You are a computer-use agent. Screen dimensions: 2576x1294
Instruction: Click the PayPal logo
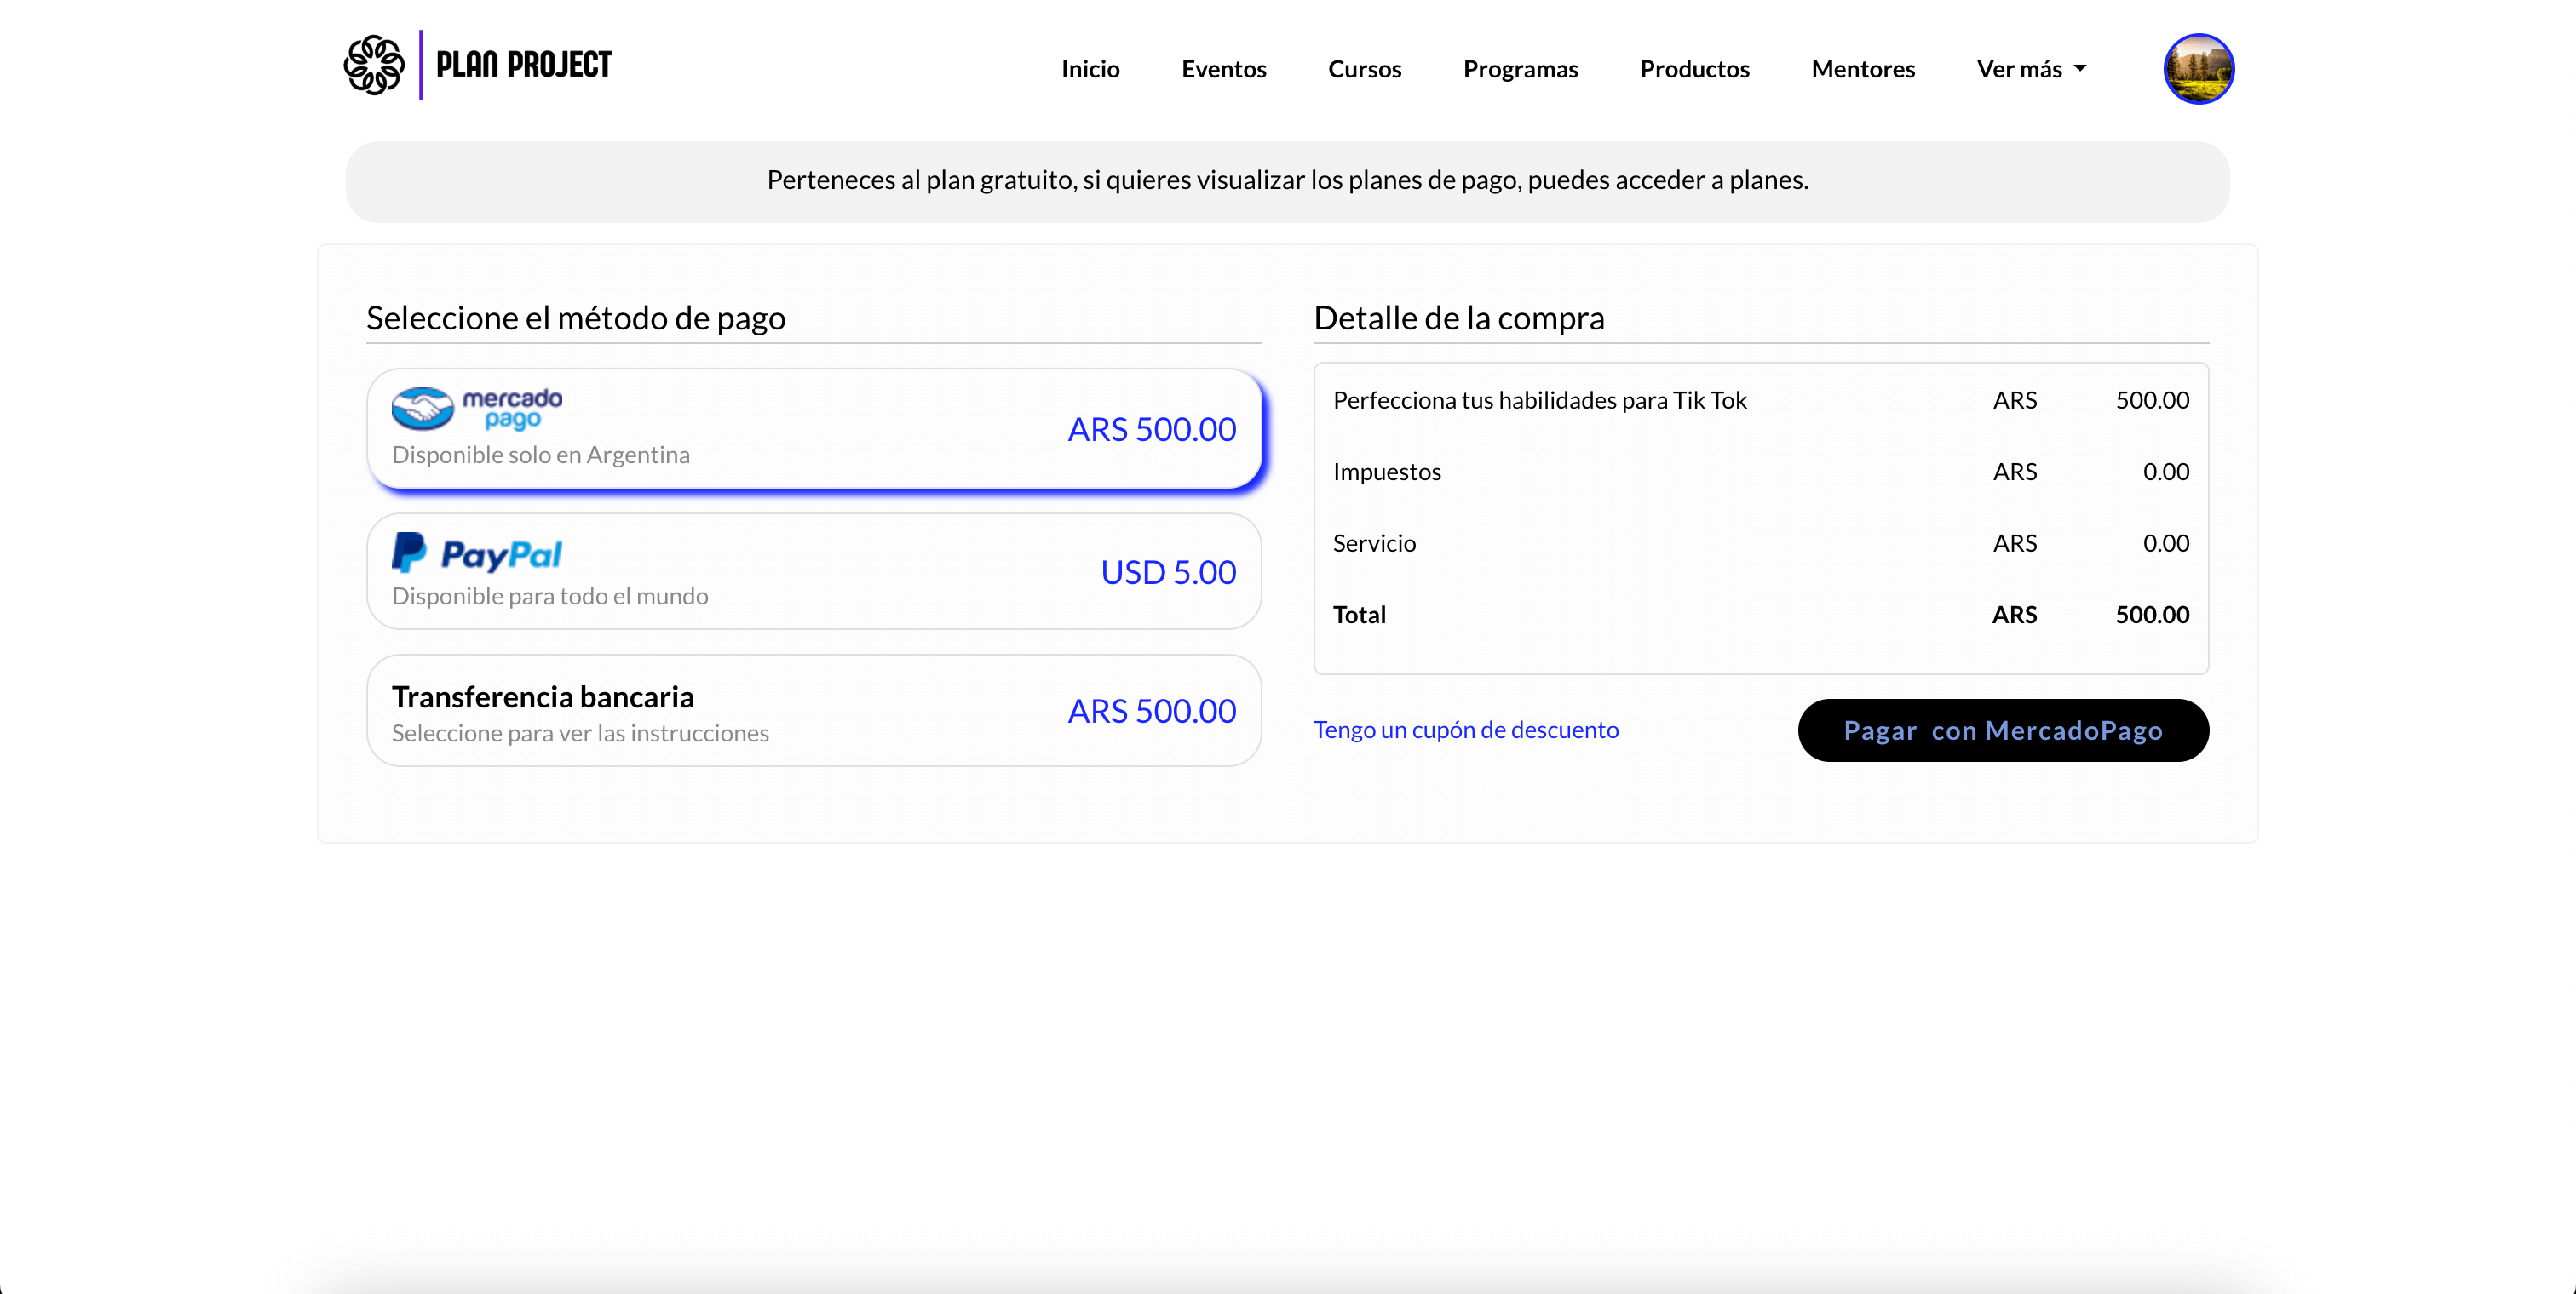477,553
